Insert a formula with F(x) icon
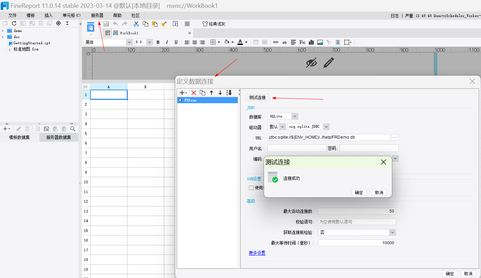 [302, 42]
